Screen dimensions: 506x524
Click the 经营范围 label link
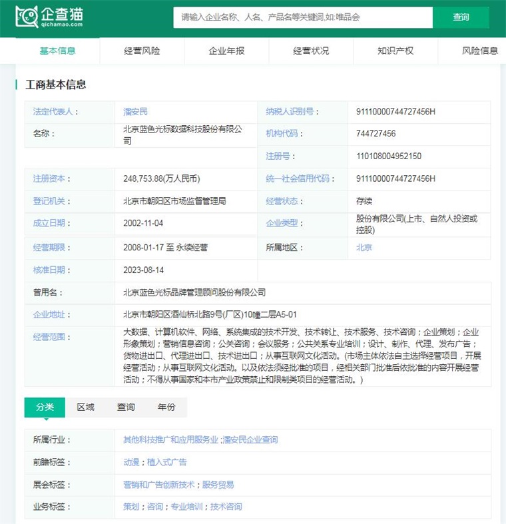click(x=49, y=337)
